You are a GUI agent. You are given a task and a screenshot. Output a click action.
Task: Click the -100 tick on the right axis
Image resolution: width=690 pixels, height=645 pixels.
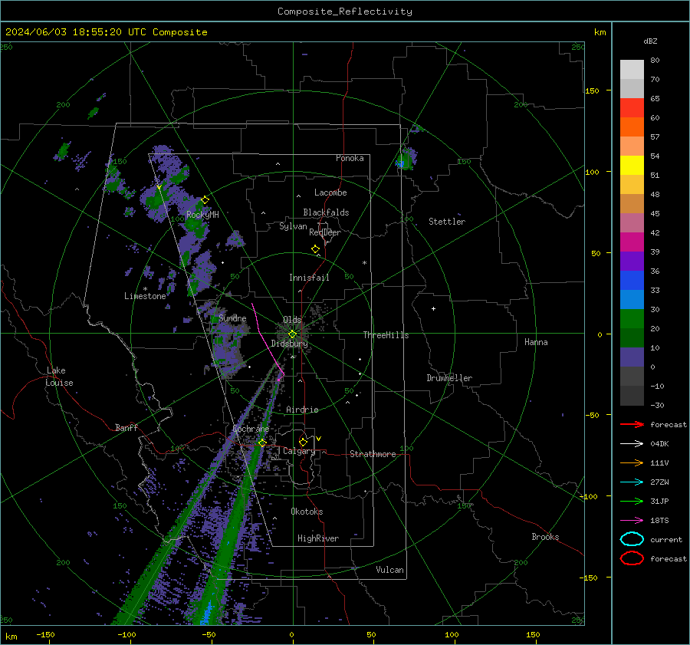pos(588,496)
